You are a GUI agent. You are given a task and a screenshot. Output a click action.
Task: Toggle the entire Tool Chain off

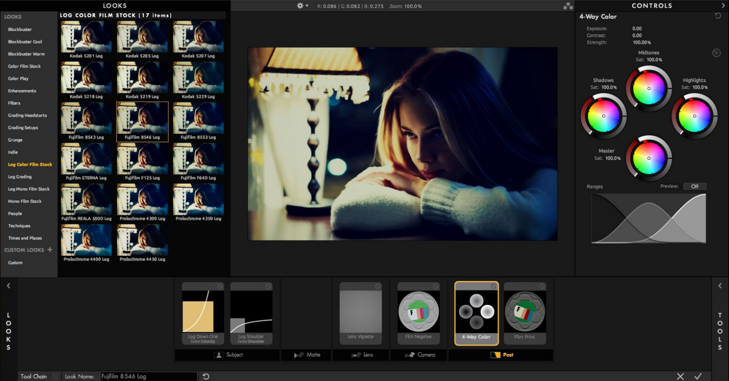tap(55, 376)
